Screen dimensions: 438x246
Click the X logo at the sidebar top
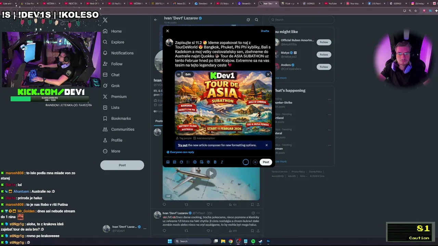click(x=105, y=20)
